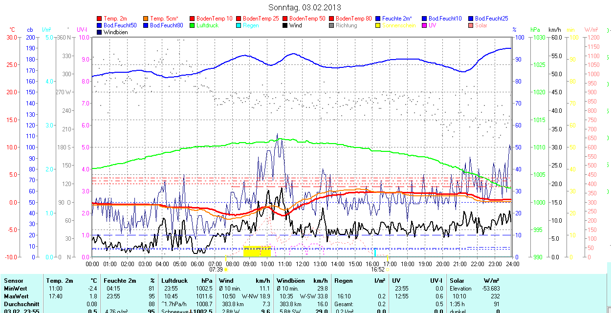Viewport: 611px width, 313px height.
Task: Click the orange Temp. 5cm legend square
Action: 146,19
